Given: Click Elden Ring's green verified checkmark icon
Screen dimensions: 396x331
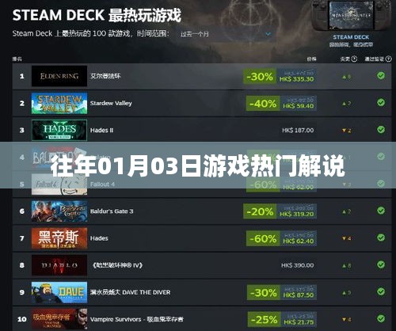Looking at the screenshot, I should 381,76.
